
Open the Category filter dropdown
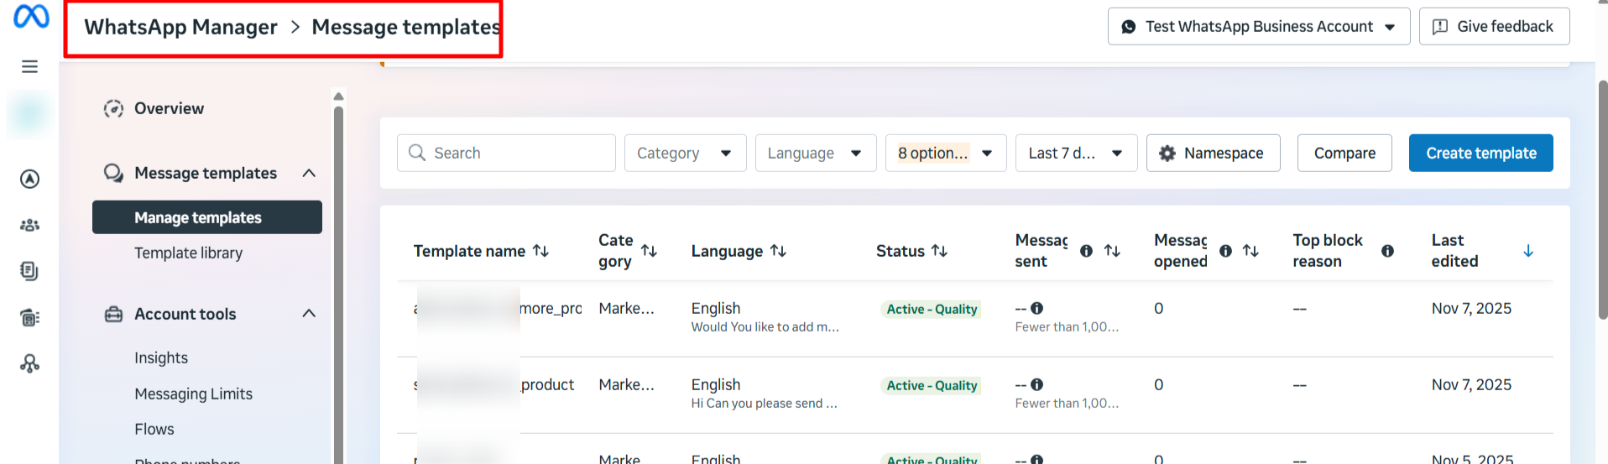click(685, 154)
